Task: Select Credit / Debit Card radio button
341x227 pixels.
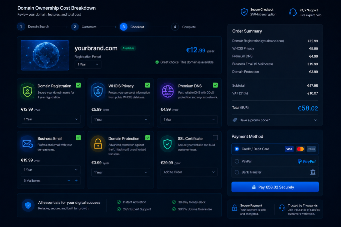Action: coord(237,149)
